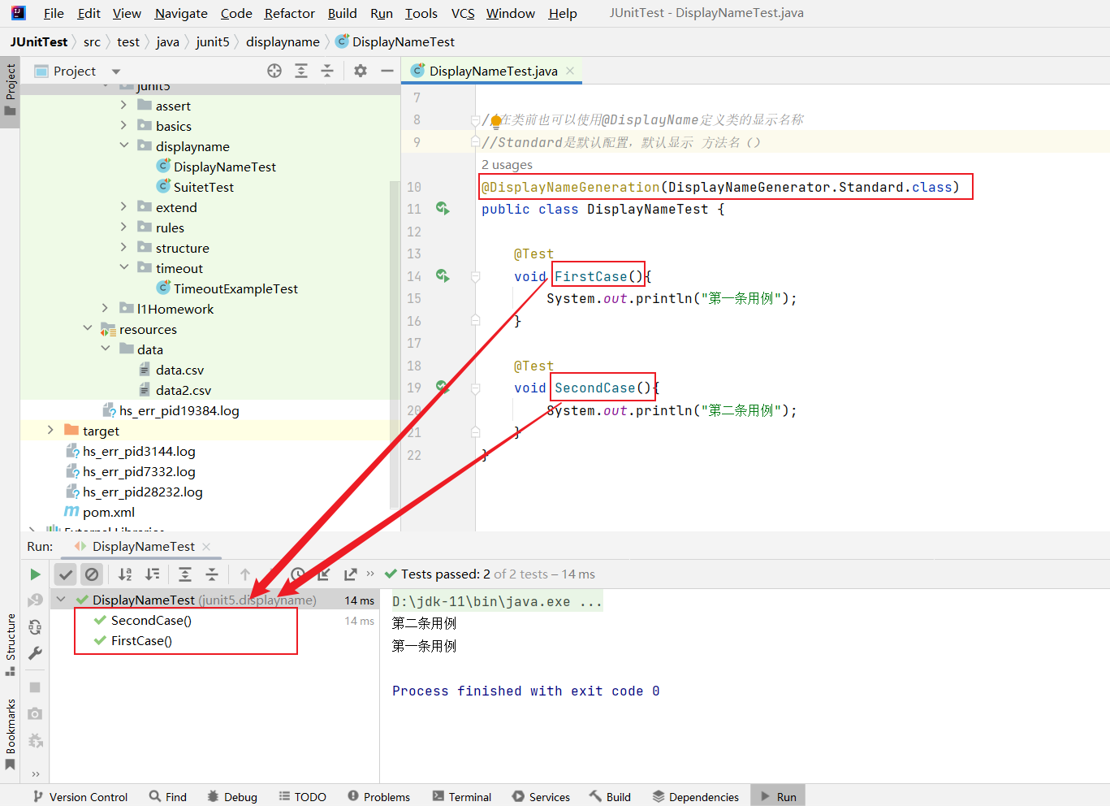Click the Select Opened File crosshair icon
This screenshot has height=806, width=1110.
point(274,71)
